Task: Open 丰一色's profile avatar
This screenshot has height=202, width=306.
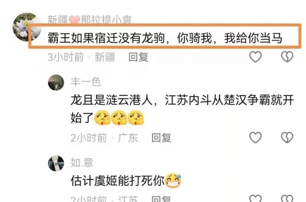Action: pyautogui.click(x=56, y=83)
